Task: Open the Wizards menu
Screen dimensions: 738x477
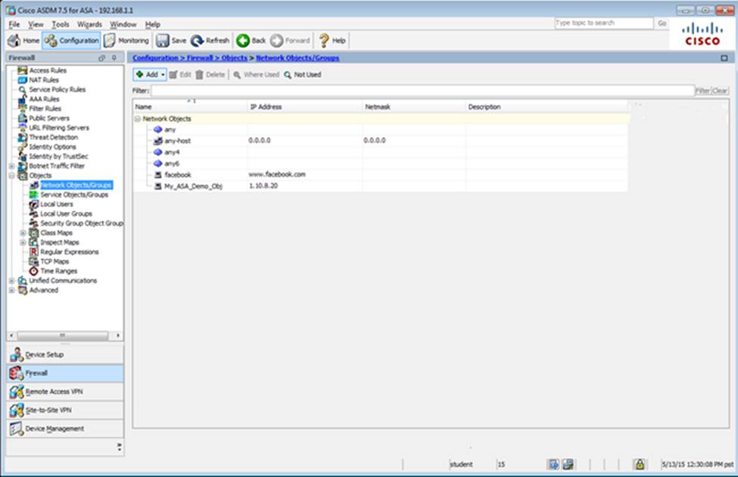Action: pyautogui.click(x=89, y=24)
